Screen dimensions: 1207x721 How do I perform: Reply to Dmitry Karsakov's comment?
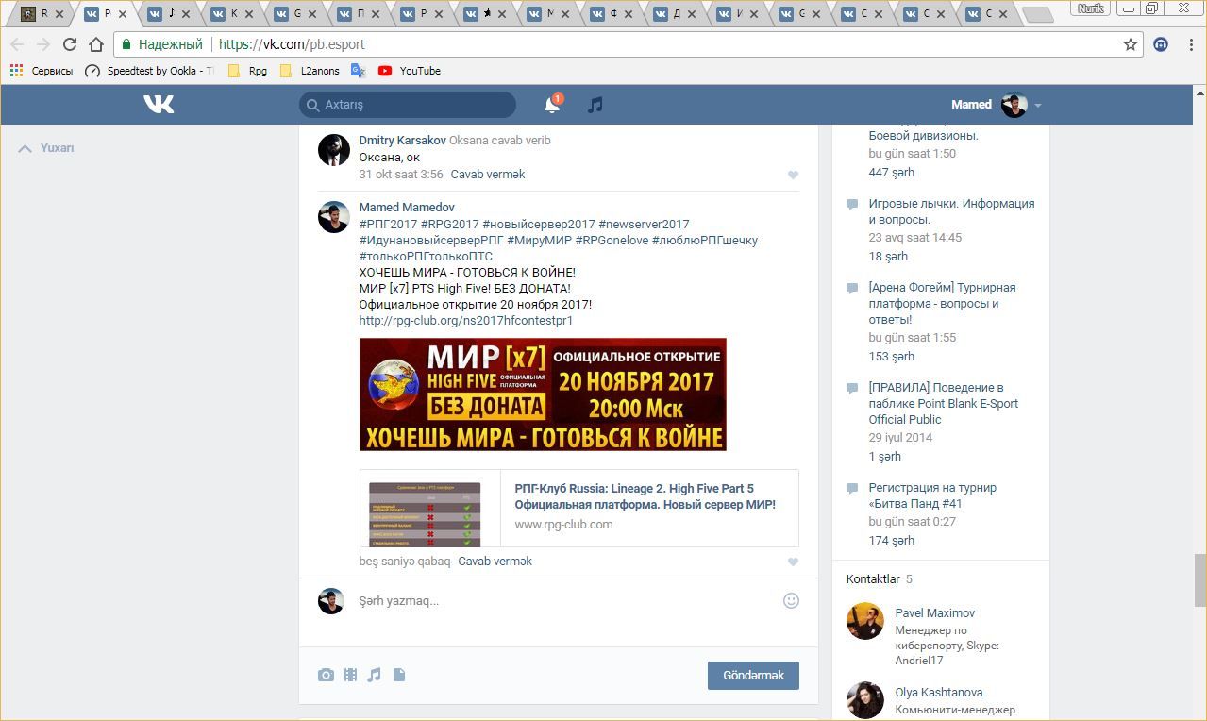click(x=488, y=175)
